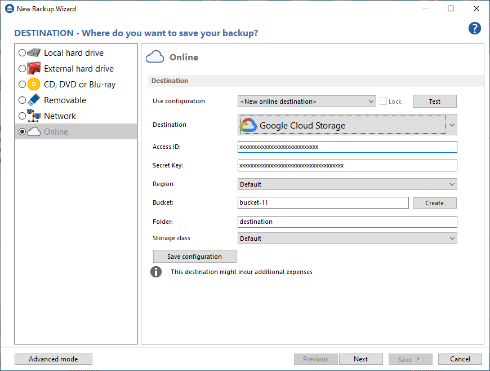Select the Network radio button
Viewport: 490px width, 371px height.
[x=22, y=116]
